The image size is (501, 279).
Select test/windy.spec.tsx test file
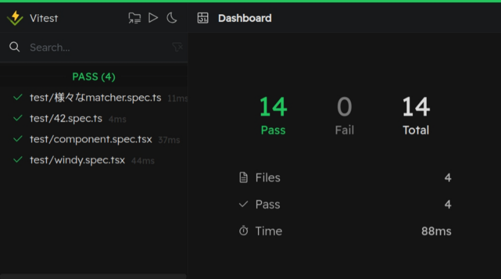click(x=77, y=160)
